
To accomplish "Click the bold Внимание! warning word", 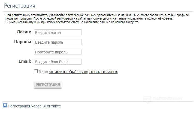I will click(14, 22).
